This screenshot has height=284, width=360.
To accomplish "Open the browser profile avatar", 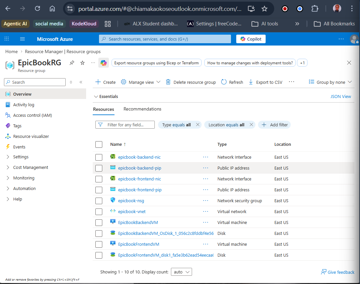I will point(337,9).
